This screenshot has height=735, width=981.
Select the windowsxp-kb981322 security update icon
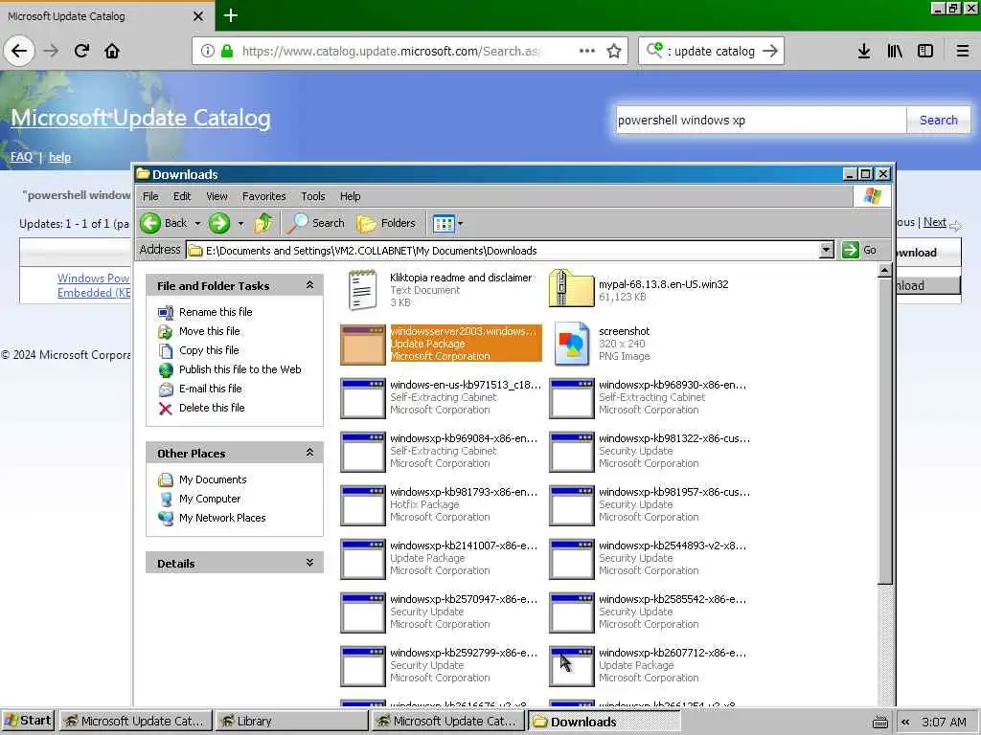pyautogui.click(x=571, y=452)
